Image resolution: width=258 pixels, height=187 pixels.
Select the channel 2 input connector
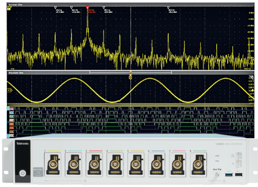pyautogui.click(x=73, y=164)
